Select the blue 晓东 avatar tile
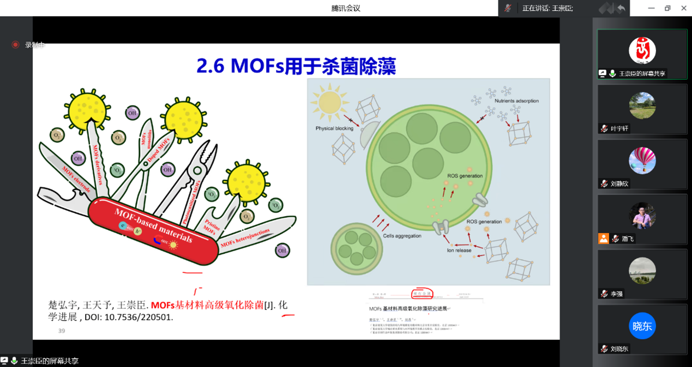The height and width of the screenshot is (367, 692). tap(642, 326)
